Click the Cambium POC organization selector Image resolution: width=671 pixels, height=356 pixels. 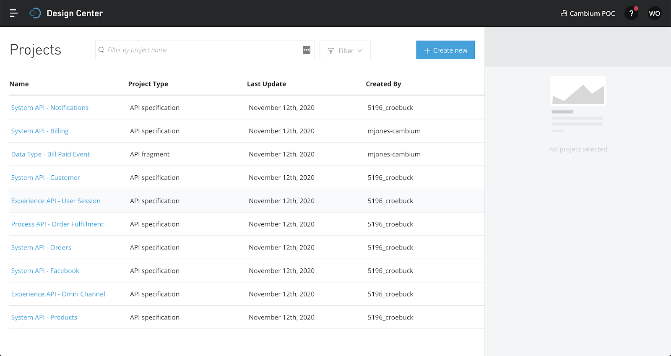pyautogui.click(x=588, y=13)
